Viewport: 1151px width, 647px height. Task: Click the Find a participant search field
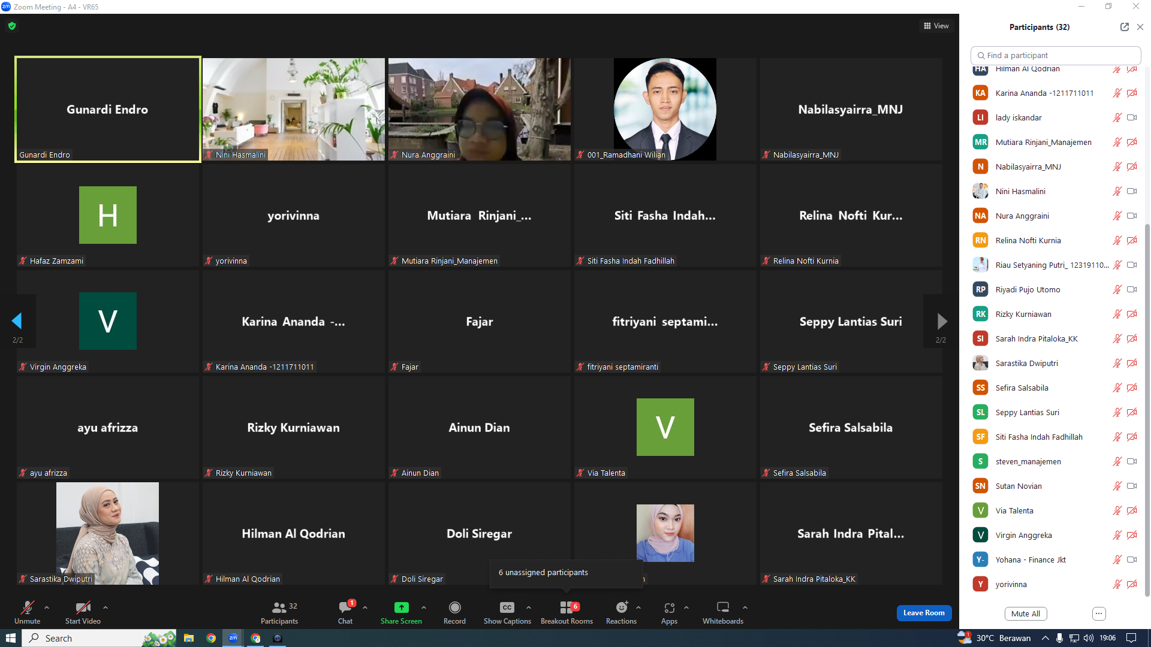tap(1056, 55)
